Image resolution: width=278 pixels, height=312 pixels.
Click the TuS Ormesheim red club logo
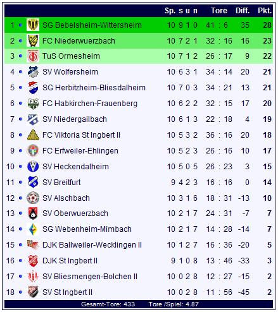tap(33, 56)
